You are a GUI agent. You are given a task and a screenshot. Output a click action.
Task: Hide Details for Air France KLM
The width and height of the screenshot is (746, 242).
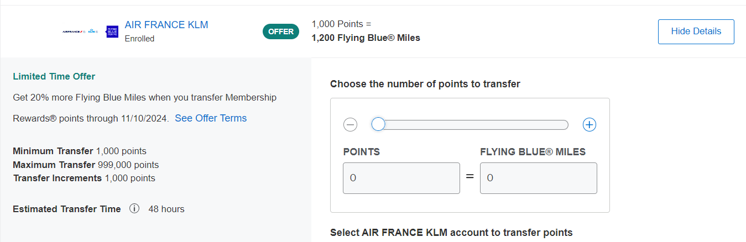(696, 31)
